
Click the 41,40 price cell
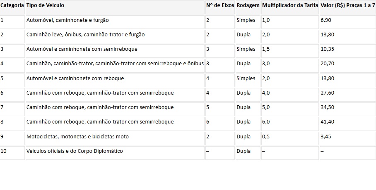348,124
